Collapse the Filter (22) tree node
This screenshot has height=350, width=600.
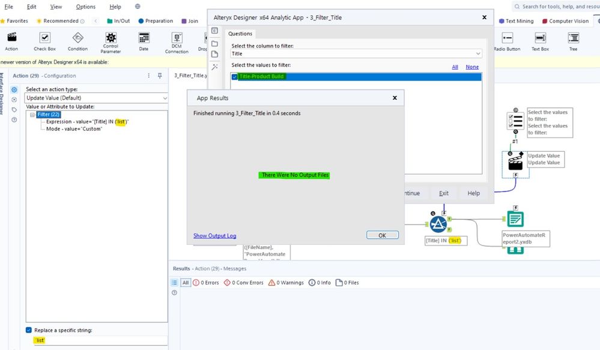click(32, 115)
